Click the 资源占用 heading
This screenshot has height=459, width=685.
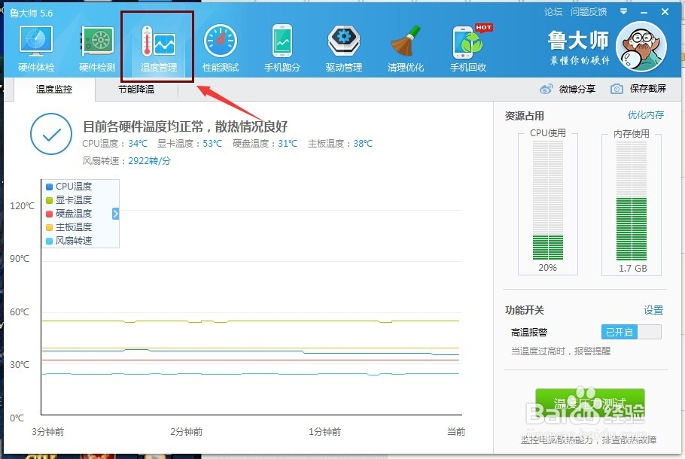pos(524,116)
